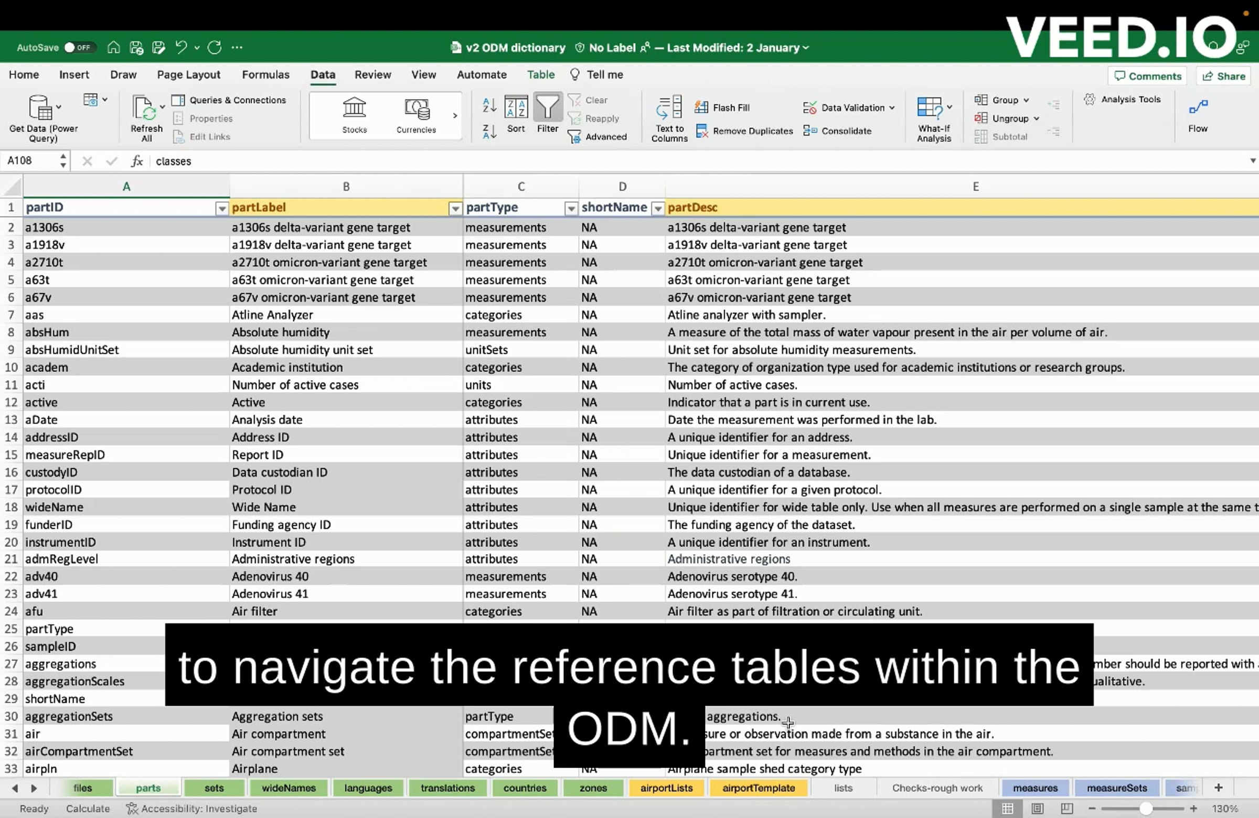
Task: Click the Flash Fill icon
Action: pos(701,107)
